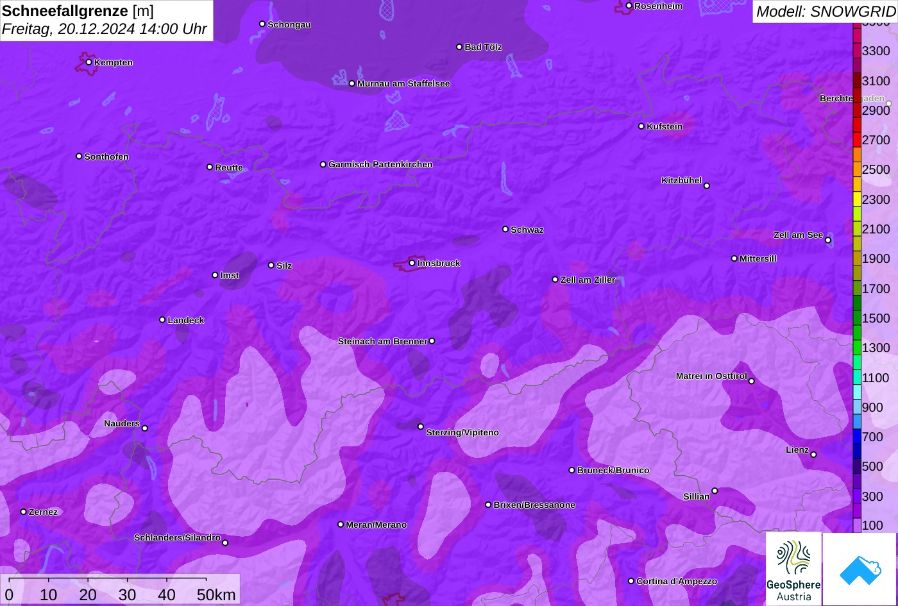The image size is (898, 606).
Task: Click the legend value '100'
Action: point(873,525)
